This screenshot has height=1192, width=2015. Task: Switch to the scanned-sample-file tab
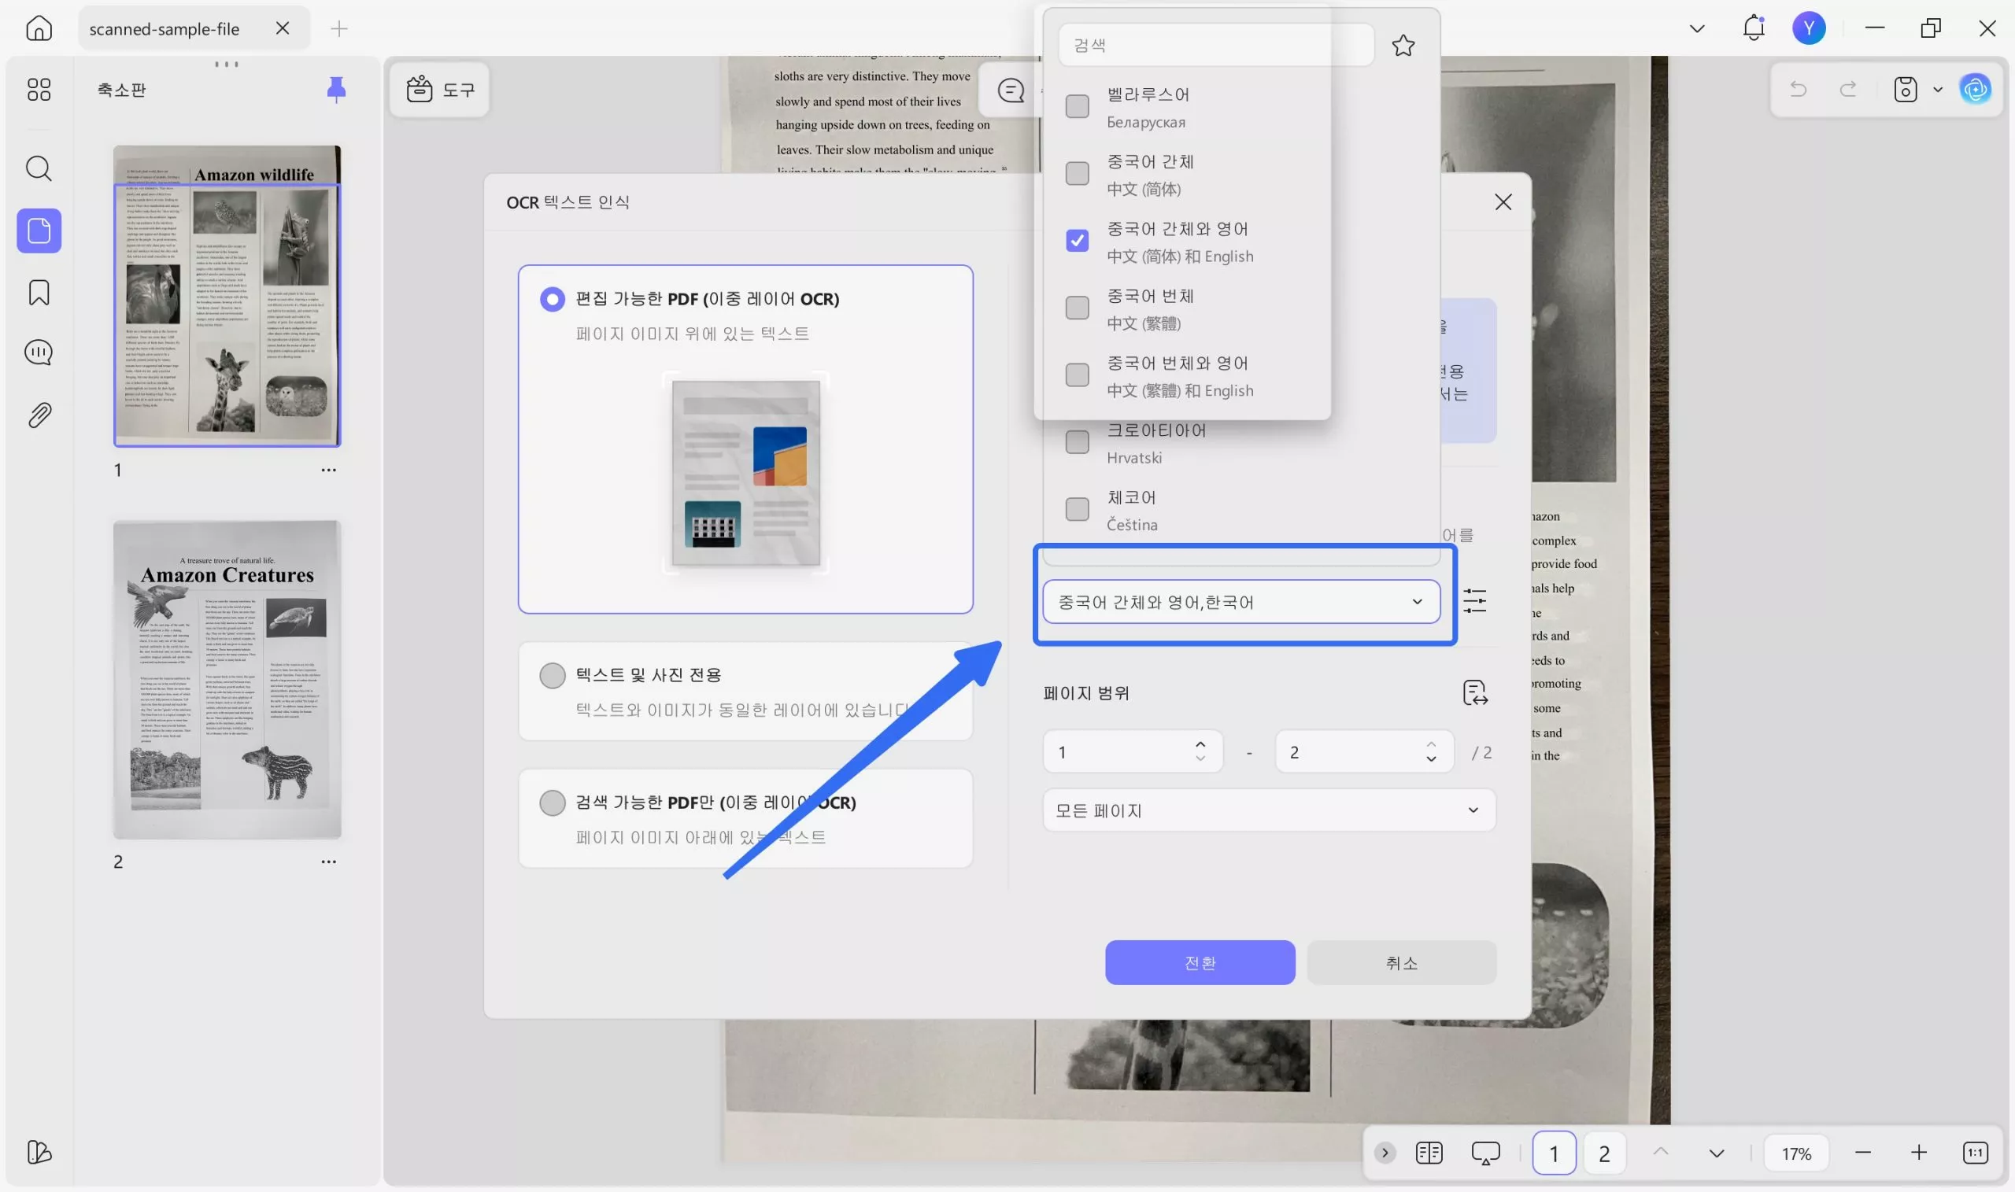164,28
